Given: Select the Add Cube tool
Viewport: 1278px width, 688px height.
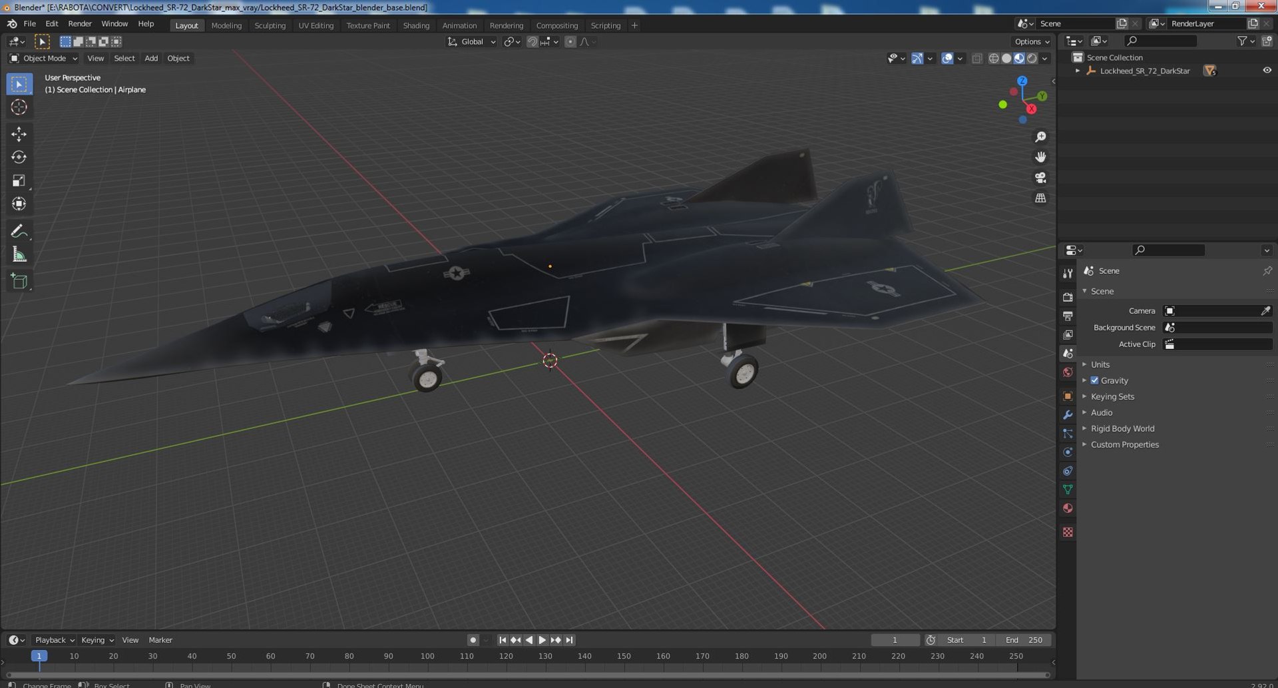Looking at the screenshot, I should tap(19, 281).
